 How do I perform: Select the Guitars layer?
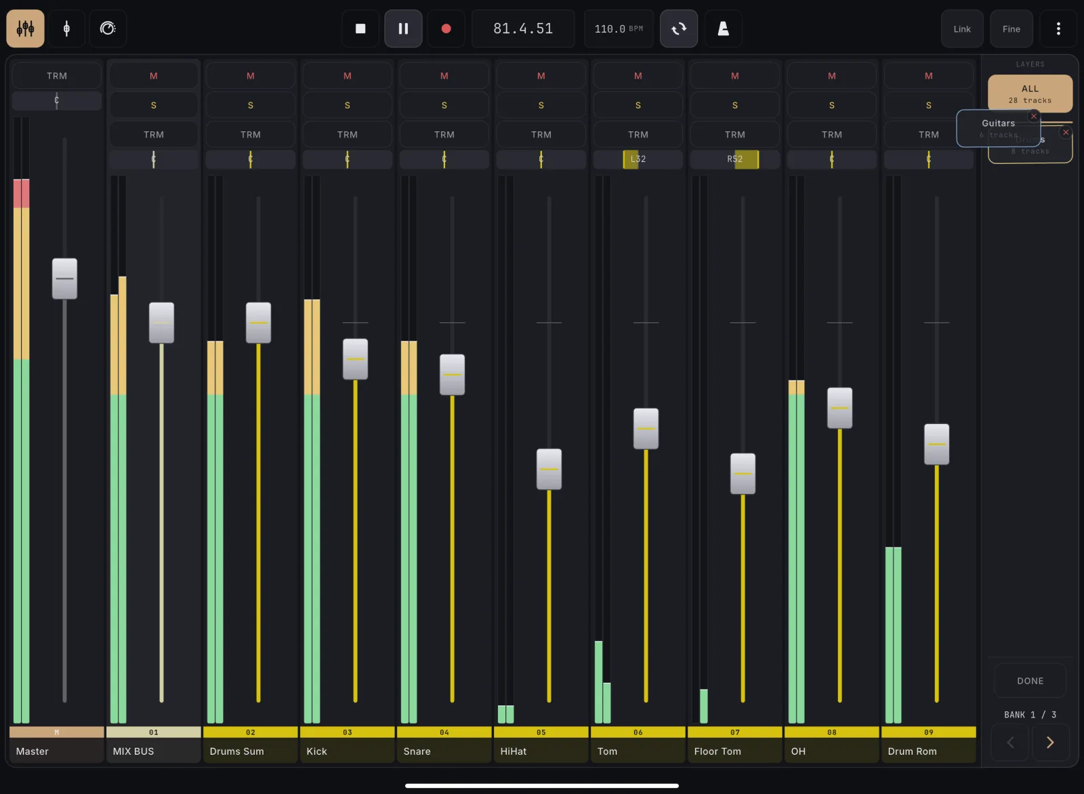pyautogui.click(x=998, y=128)
